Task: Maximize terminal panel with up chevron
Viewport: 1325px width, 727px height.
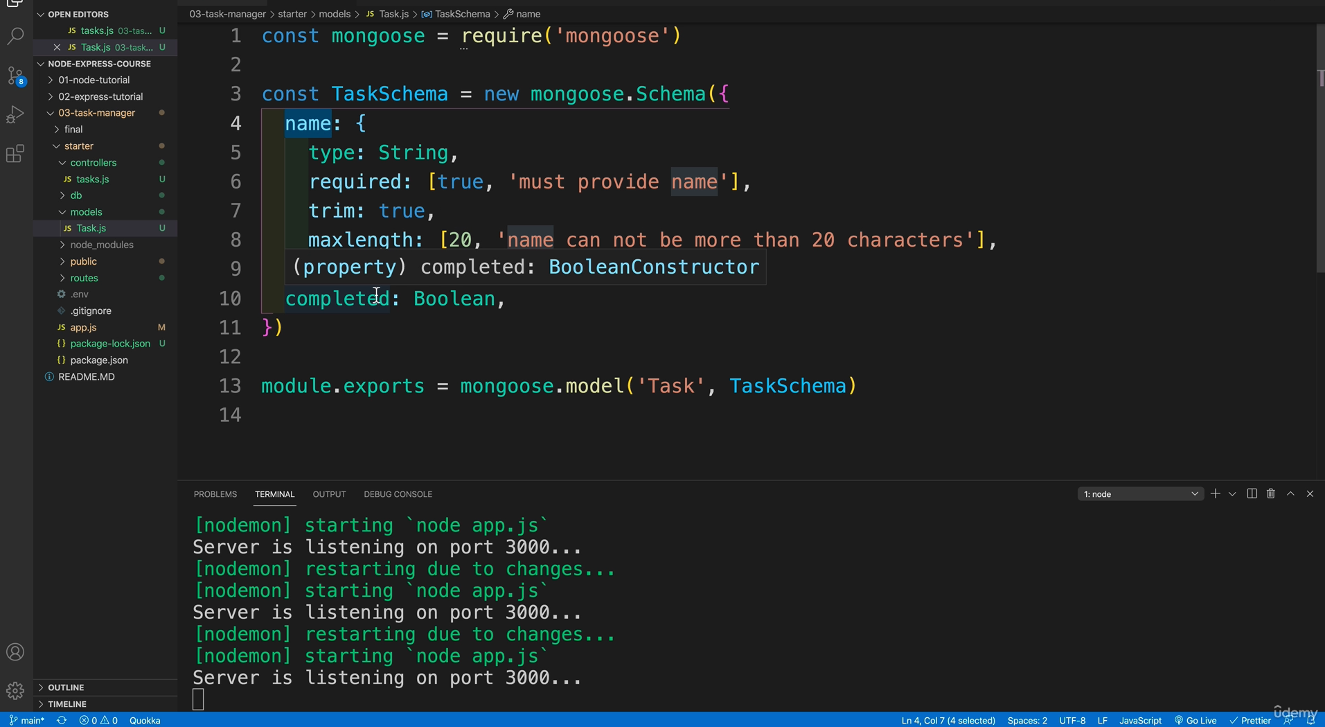Action: [x=1290, y=493]
